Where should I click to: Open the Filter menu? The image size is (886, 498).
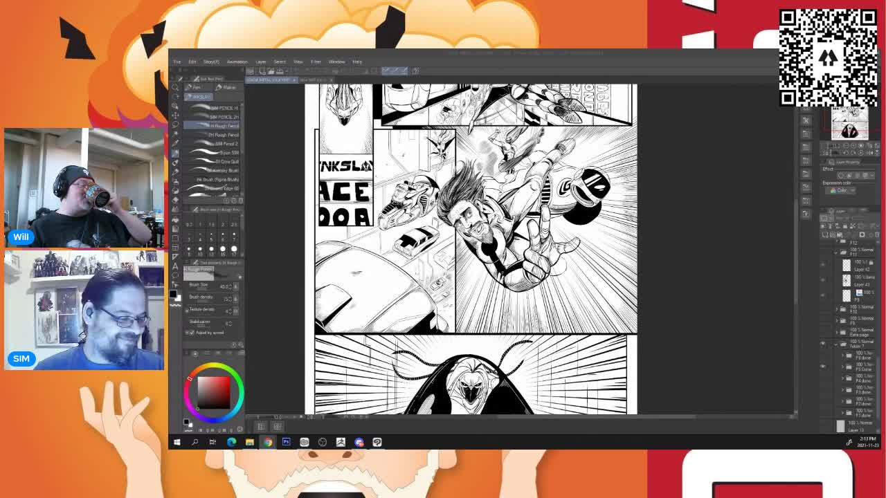[x=316, y=62]
